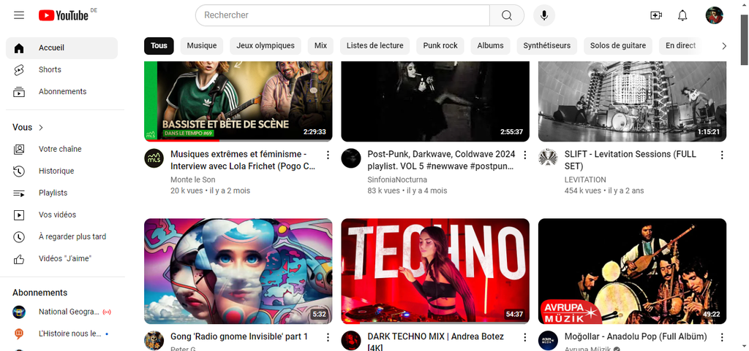
Task: Click the Historique clock icon
Action: [19, 171]
